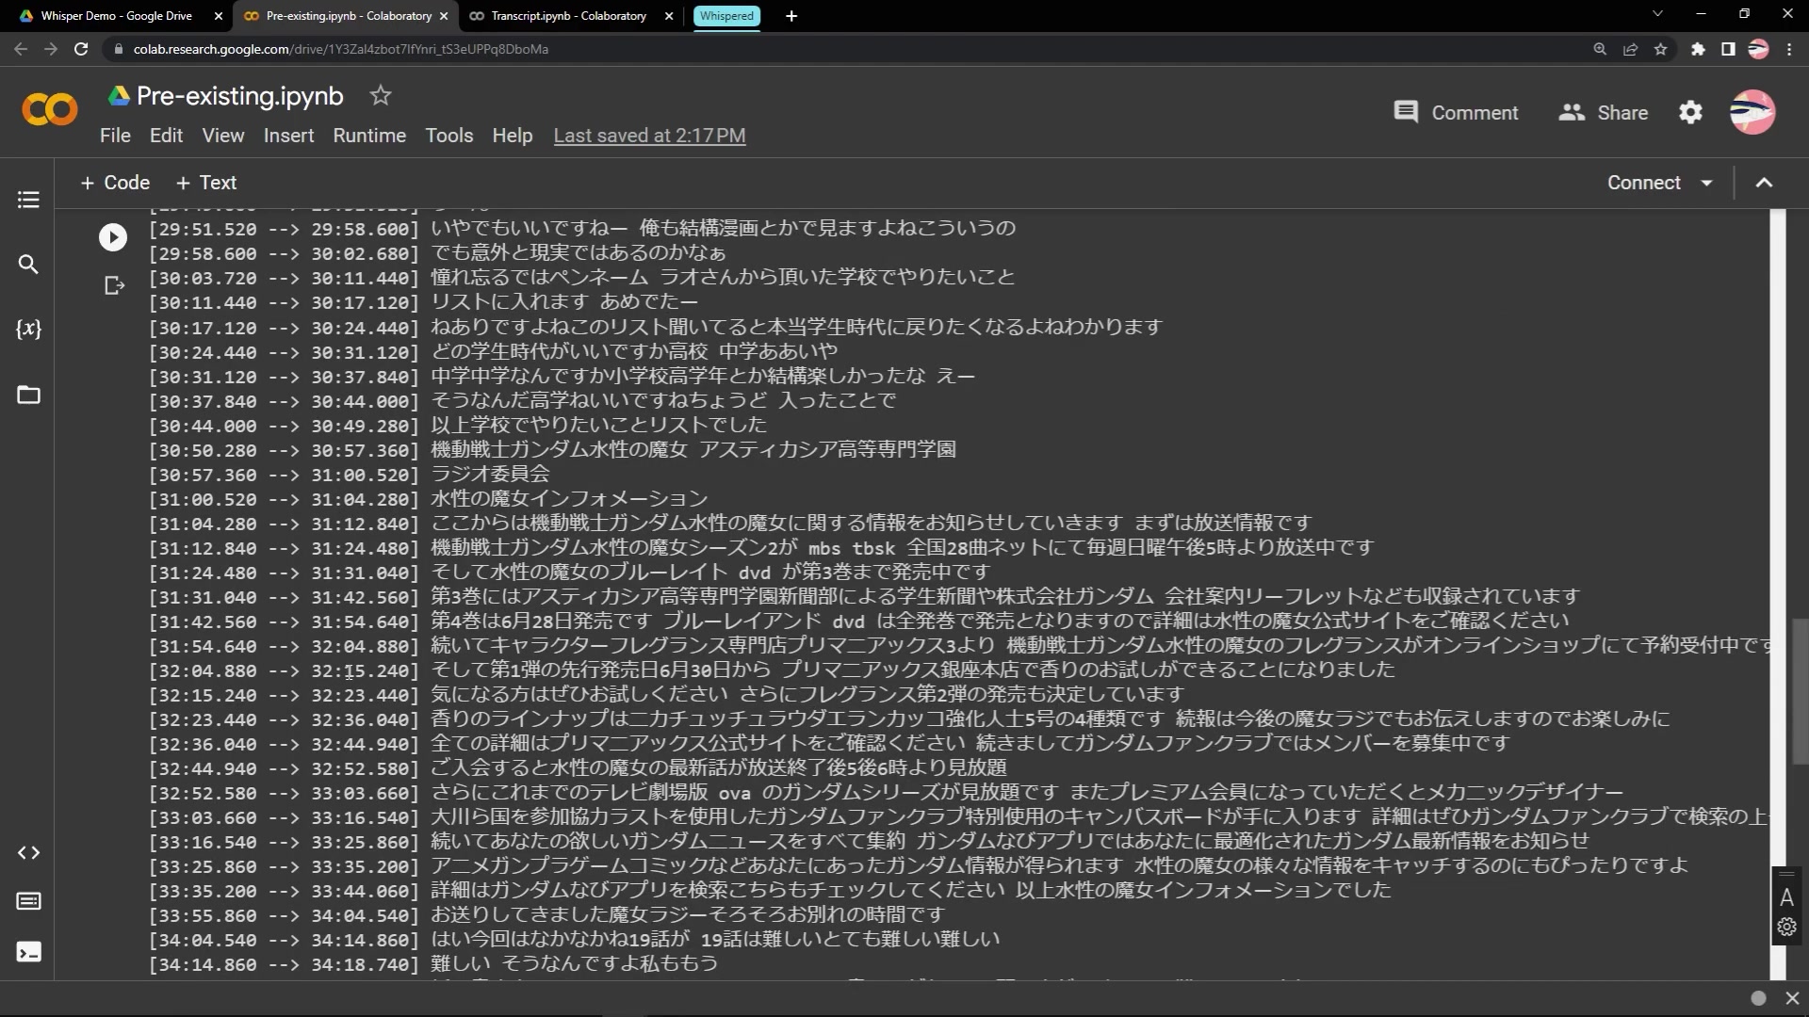Click the Whispered tab group label

coord(726,16)
